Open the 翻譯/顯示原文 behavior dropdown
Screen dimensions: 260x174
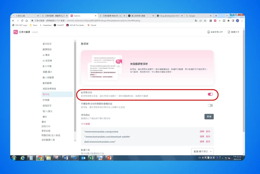pos(202,151)
